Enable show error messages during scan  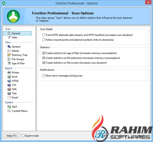click(44, 75)
